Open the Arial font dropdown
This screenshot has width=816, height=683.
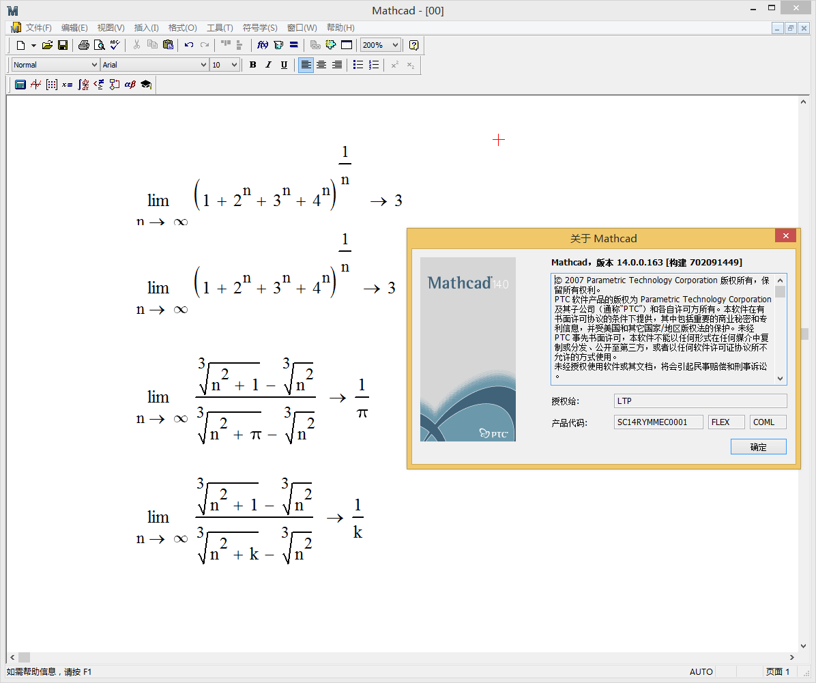coord(203,65)
